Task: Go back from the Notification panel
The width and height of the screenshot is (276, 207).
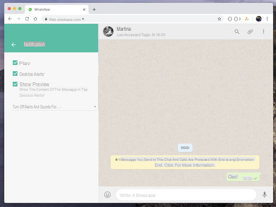Action: point(14,45)
